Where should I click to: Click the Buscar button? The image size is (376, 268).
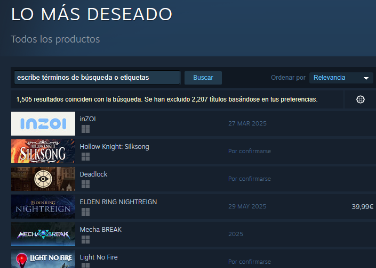tap(203, 78)
